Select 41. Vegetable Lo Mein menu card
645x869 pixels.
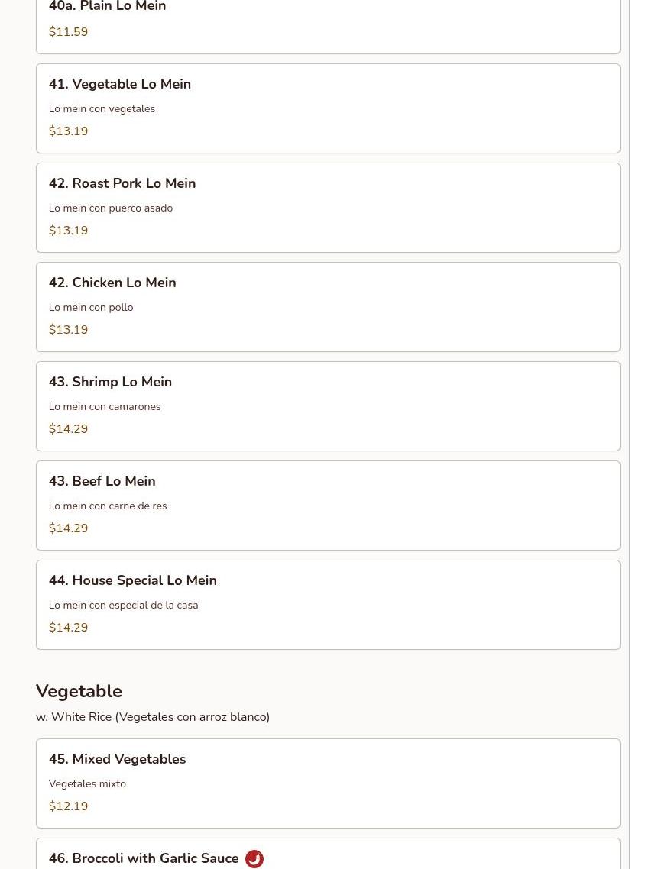coord(328,108)
